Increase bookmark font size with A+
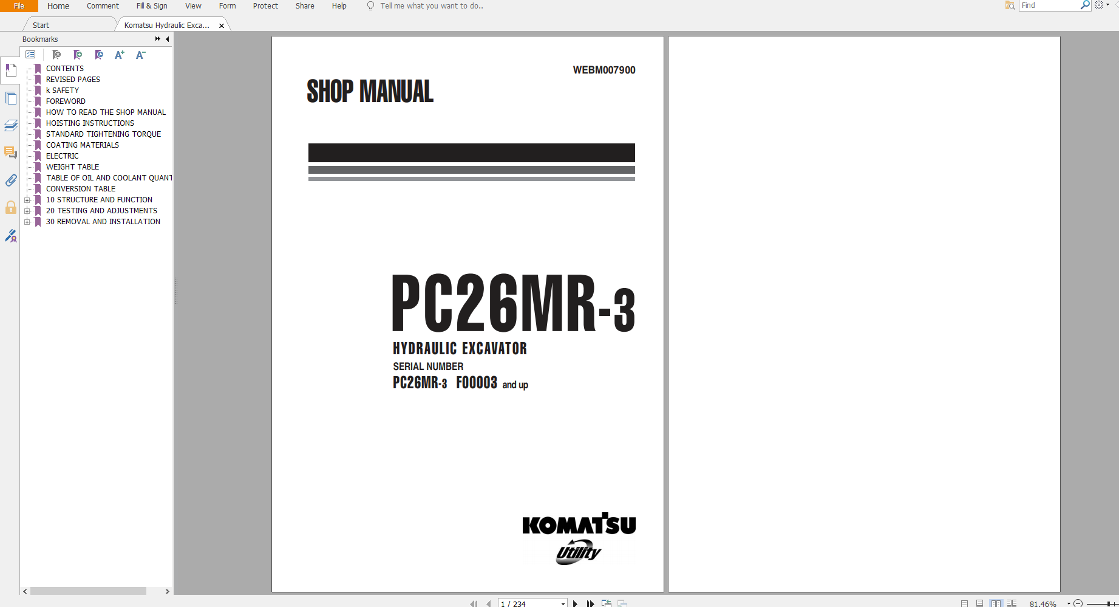1119x607 pixels. (120, 55)
